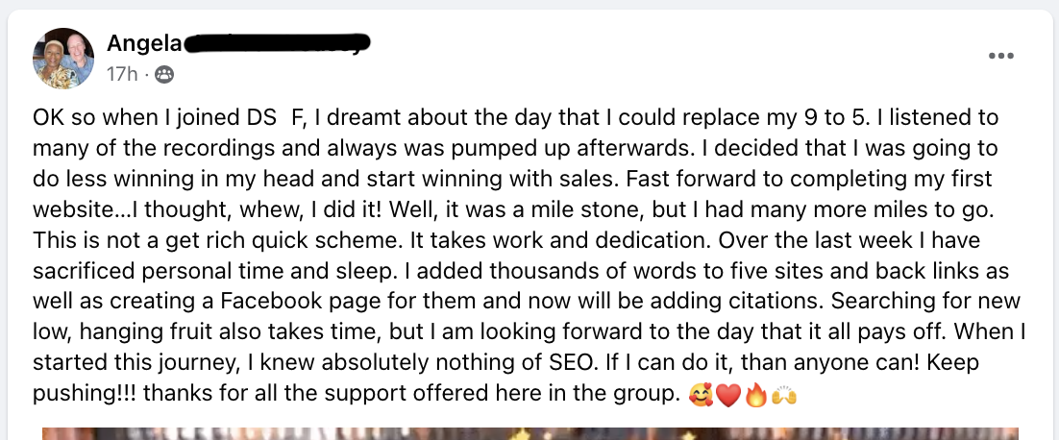This screenshot has height=440, width=1059.
Task: Open the attached image below the post
Action: (x=530, y=433)
